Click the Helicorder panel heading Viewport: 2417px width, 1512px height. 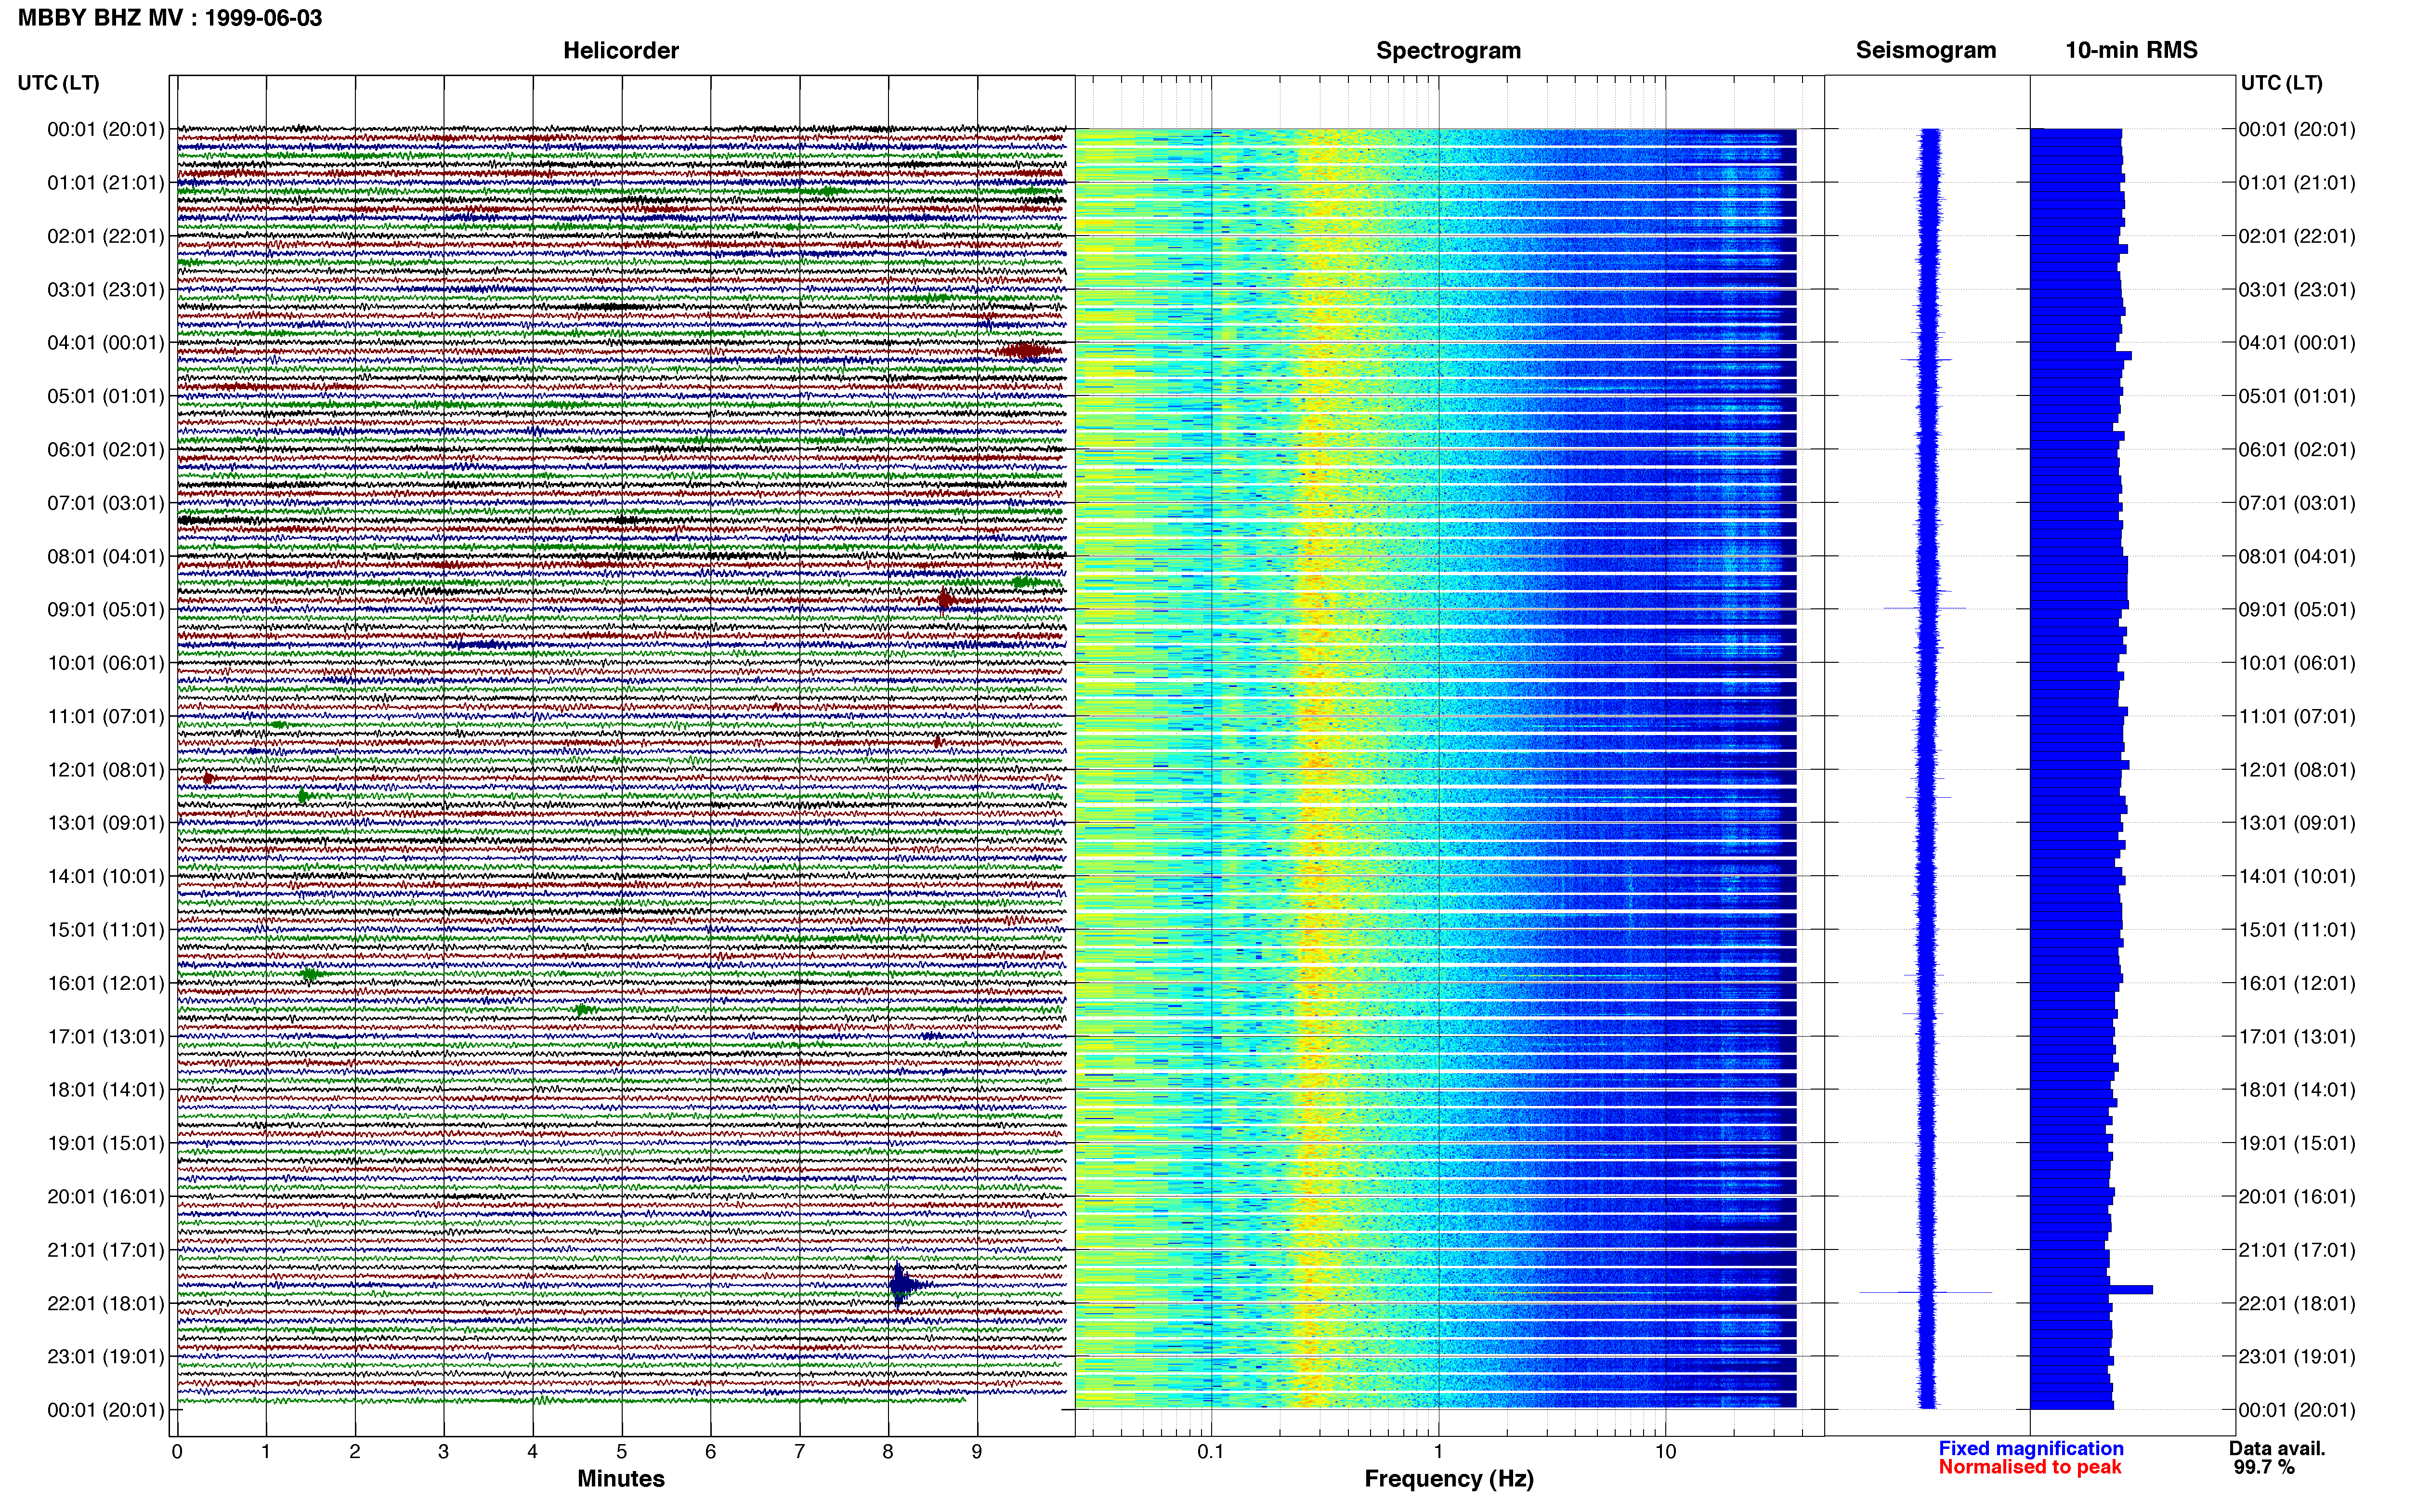(621, 50)
